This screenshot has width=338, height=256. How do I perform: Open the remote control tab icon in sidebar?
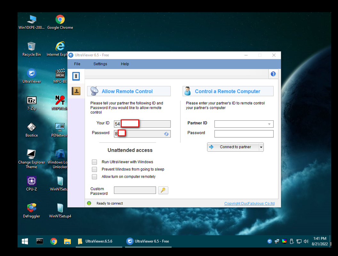76,76
